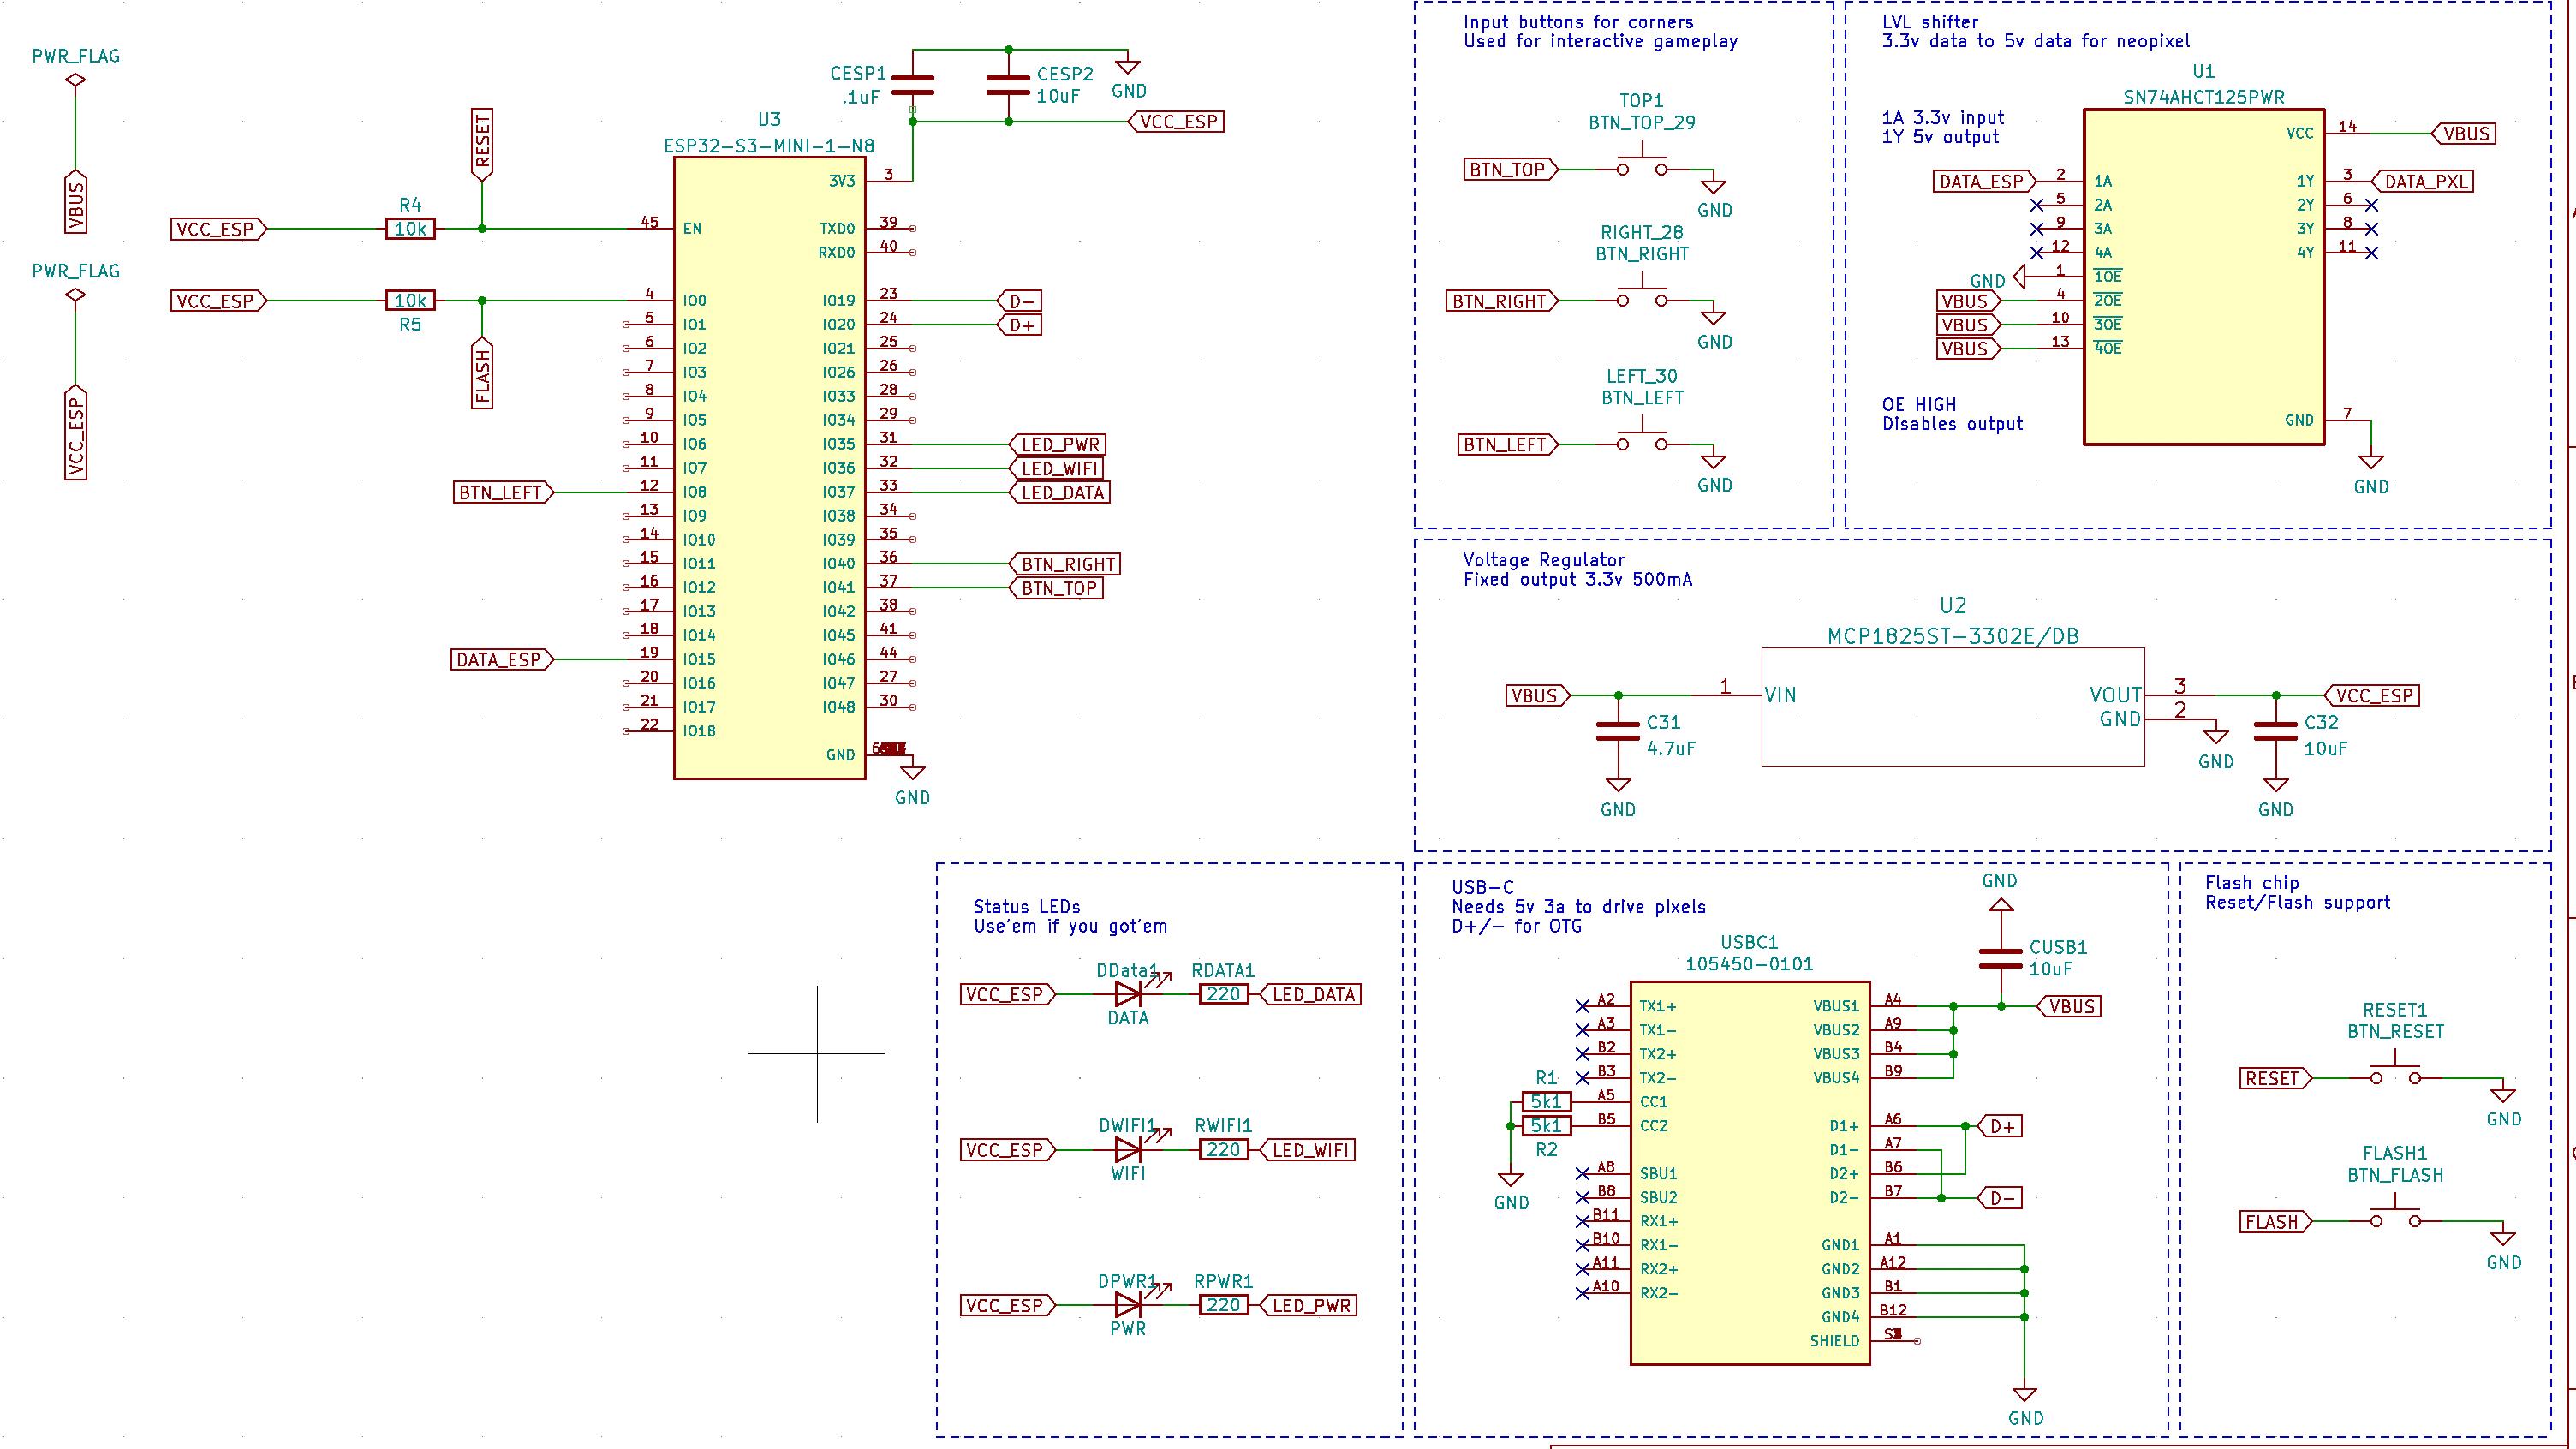Select the C31 4.7uF capacitor symbol
Screen dimensions: 2576x1449
(1618, 732)
